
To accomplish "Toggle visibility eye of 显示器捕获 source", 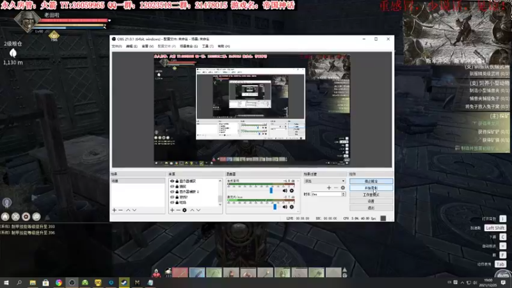I will pos(172,181).
